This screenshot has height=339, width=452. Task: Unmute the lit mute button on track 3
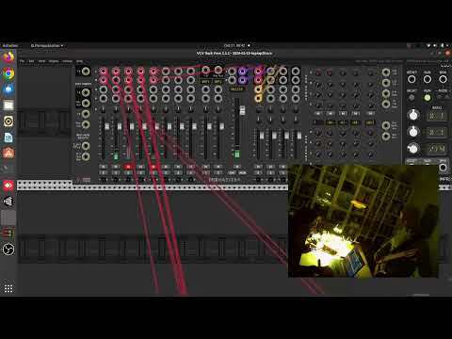[128, 167]
